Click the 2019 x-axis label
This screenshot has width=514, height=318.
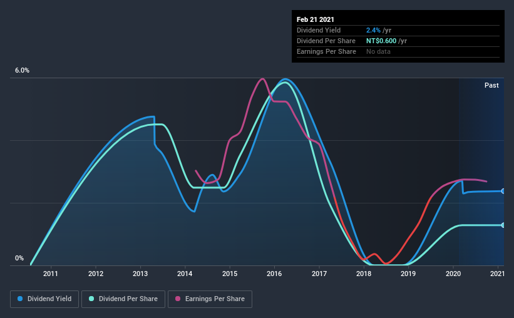[408, 274]
